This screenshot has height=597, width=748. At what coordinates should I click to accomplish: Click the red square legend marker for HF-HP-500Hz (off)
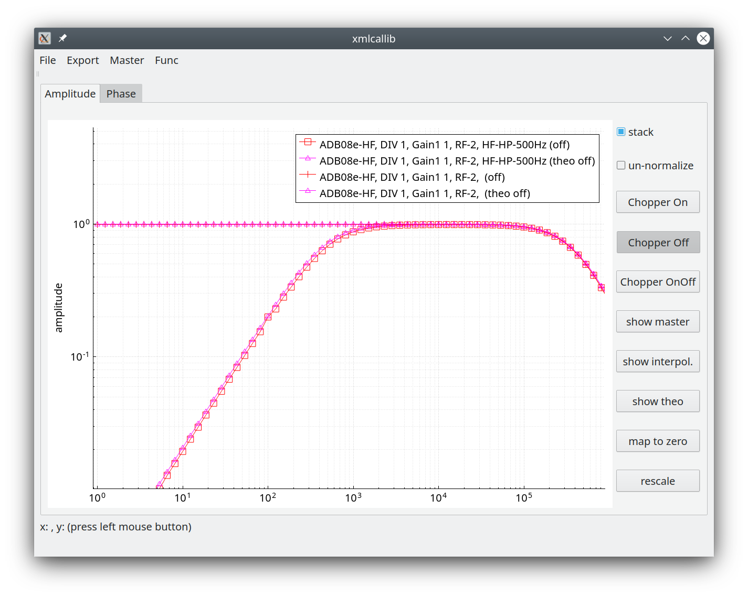pyautogui.click(x=308, y=142)
